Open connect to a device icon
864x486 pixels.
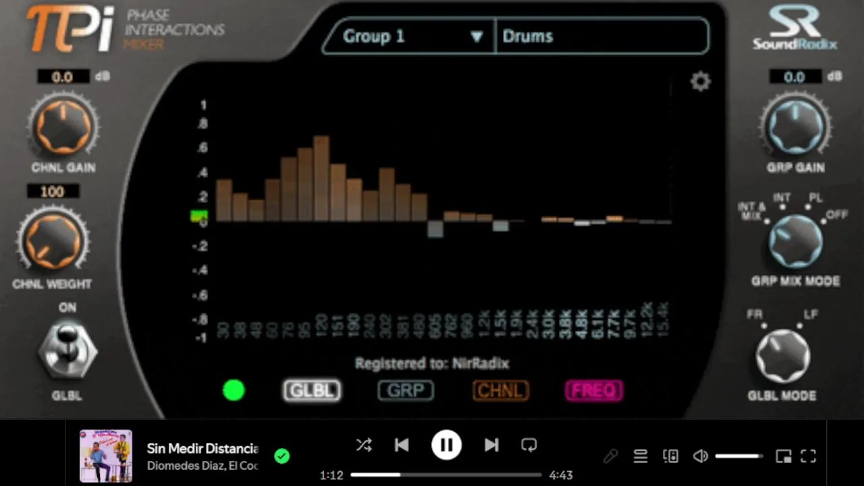(670, 456)
